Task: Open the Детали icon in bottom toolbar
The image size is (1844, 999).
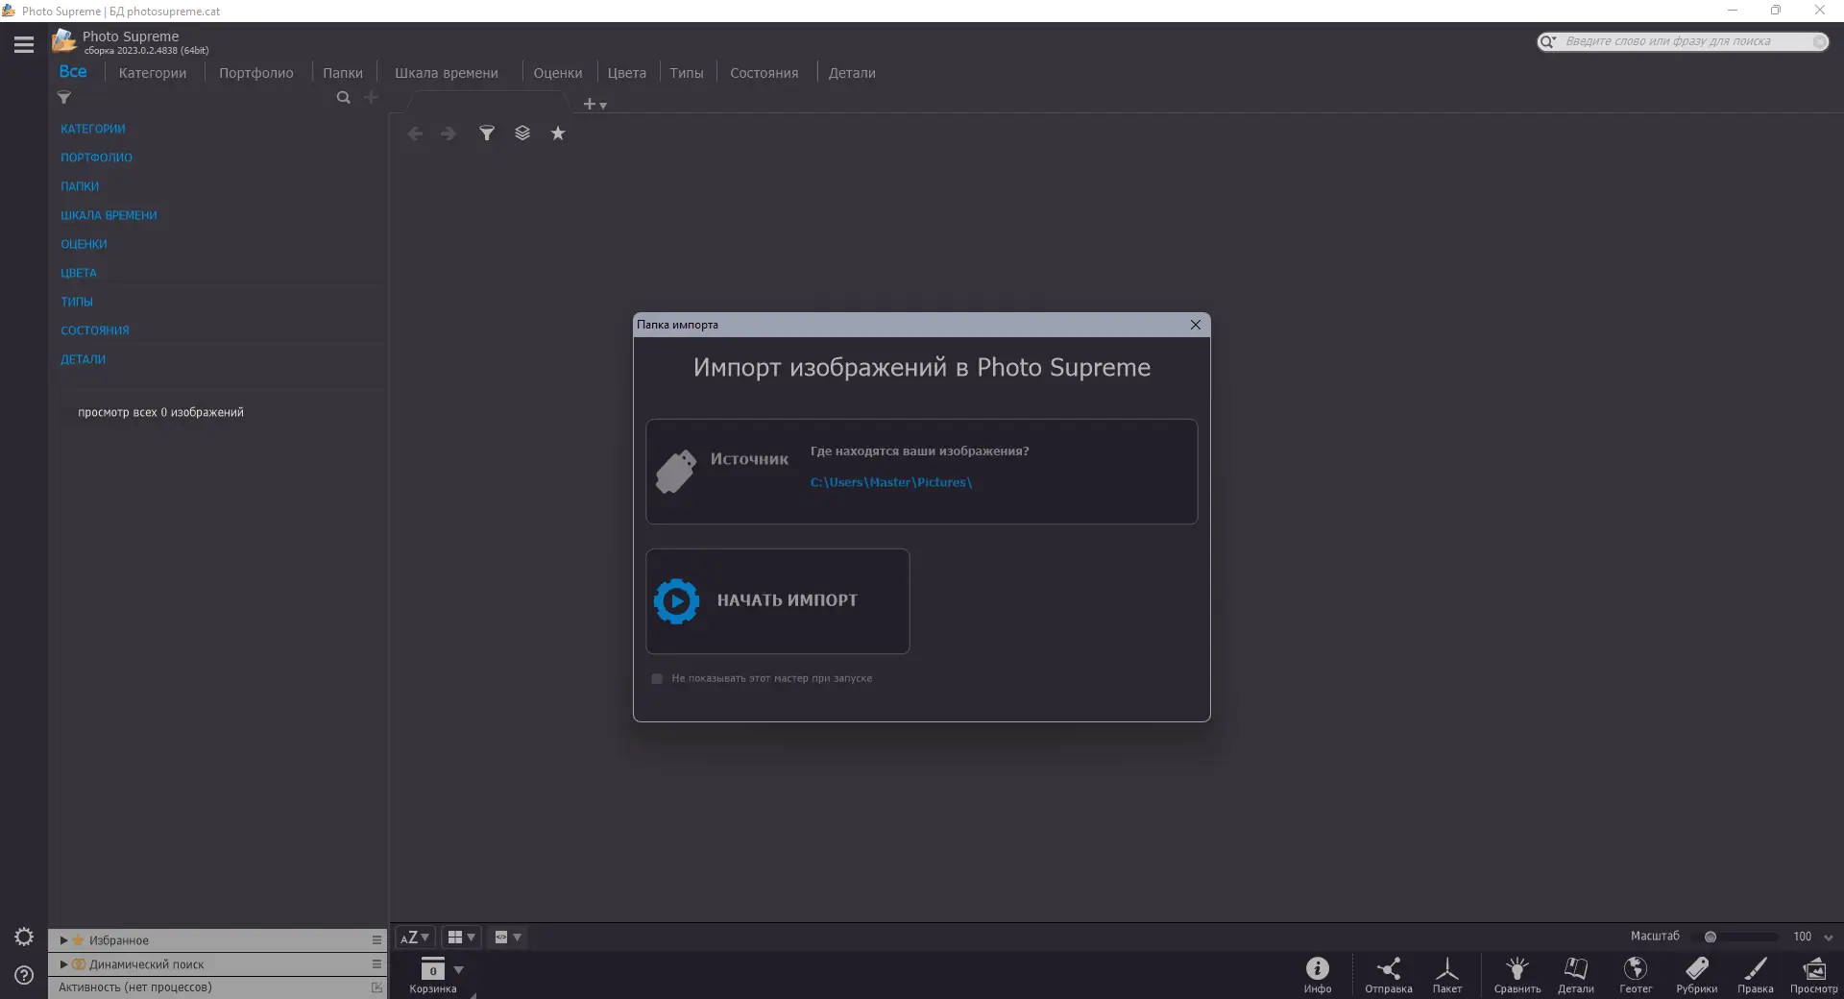Action: (x=1576, y=974)
